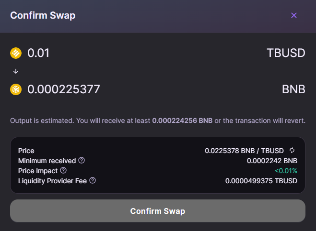Close the Confirm Swap dialog
Screen dimensions: 316x231
tap(294, 15)
